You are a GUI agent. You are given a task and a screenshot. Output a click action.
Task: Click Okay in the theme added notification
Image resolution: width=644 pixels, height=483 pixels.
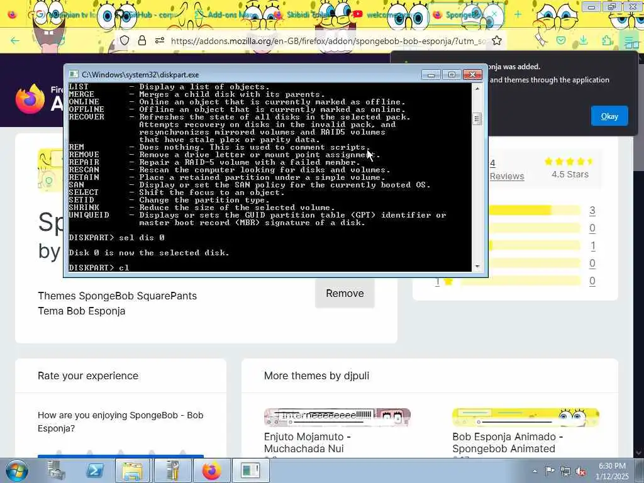click(x=609, y=116)
